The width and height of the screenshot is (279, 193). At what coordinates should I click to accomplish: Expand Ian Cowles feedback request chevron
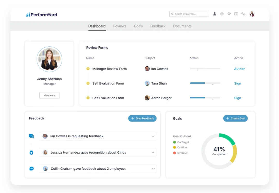click(153, 136)
